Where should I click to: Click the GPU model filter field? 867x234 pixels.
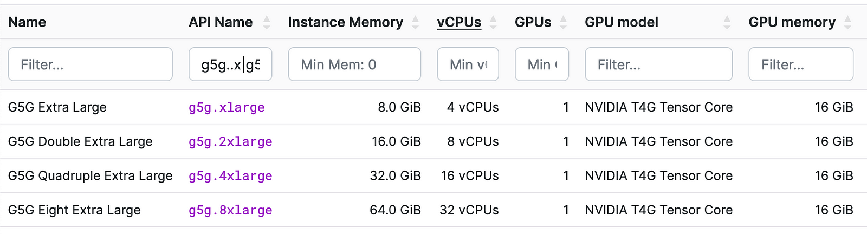[658, 64]
